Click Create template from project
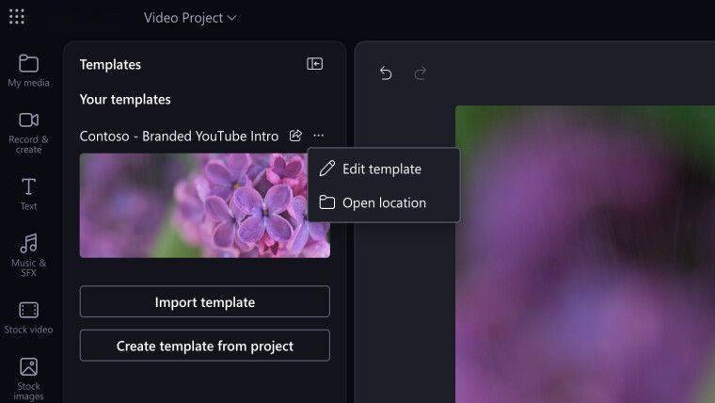Image resolution: width=715 pixels, height=403 pixels. coord(205,346)
